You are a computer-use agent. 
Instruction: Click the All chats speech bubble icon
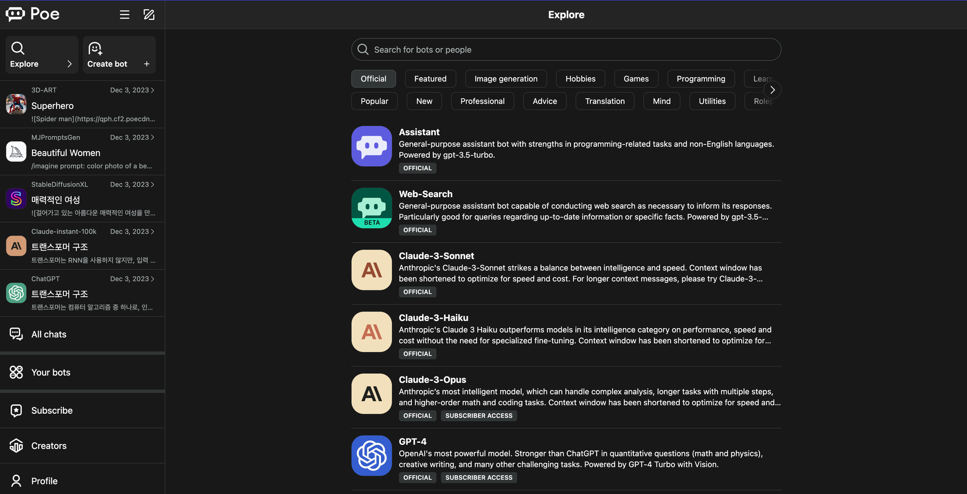coord(16,334)
